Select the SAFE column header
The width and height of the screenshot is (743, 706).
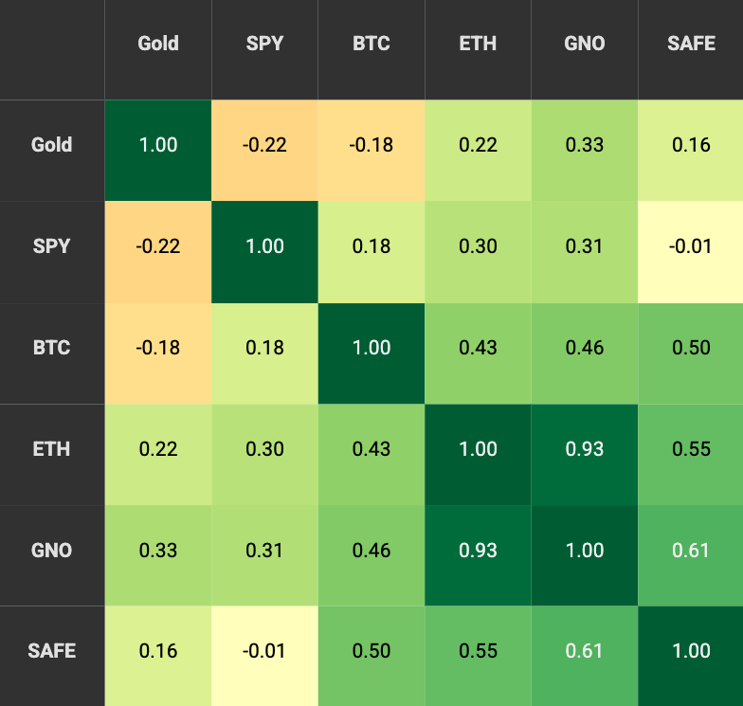pos(691,44)
